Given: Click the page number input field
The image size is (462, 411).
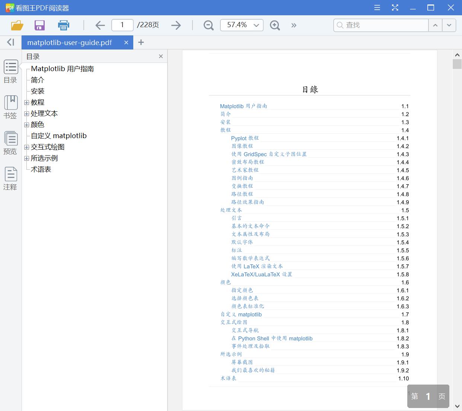Looking at the screenshot, I should coord(122,25).
